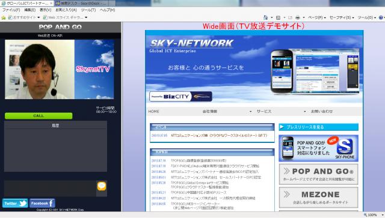Click お問い合わせ in the site navigation
Screen dimensions: 385x218
322,111
